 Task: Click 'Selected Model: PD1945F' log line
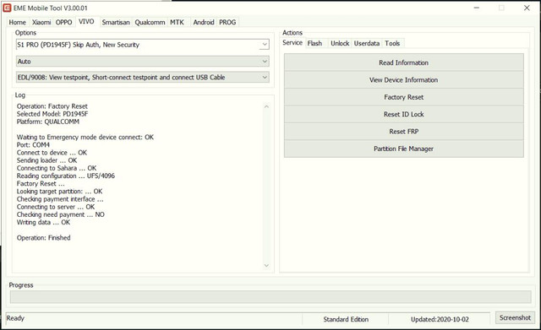tap(52, 114)
